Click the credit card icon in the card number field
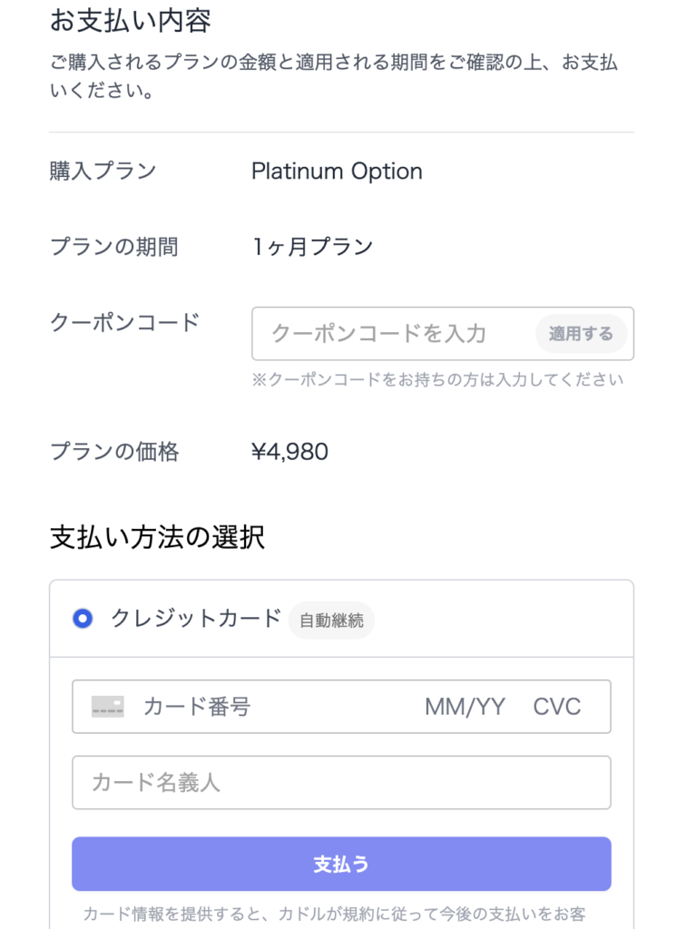The width and height of the screenshot is (686, 929). point(116,707)
